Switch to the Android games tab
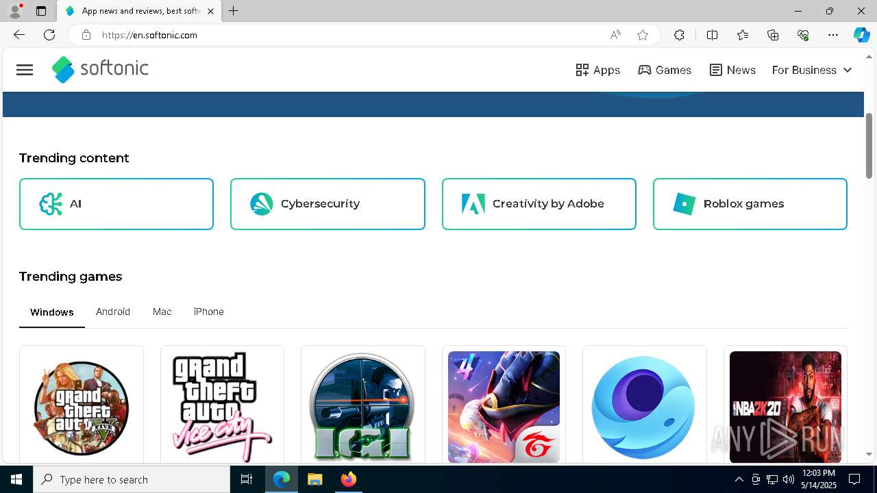The image size is (877, 493). (113, 312)
